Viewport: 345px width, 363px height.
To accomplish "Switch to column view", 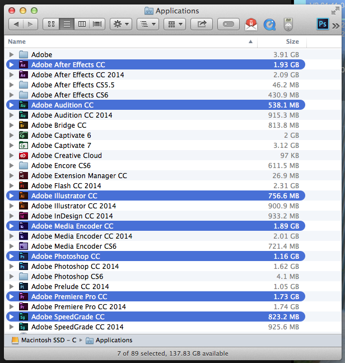I will tap(82, 24).
